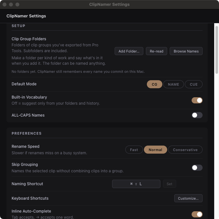Click the Naming Shortcut field
Screen dimensions: 219x219
pyautogui.click(x=136, y=184)
